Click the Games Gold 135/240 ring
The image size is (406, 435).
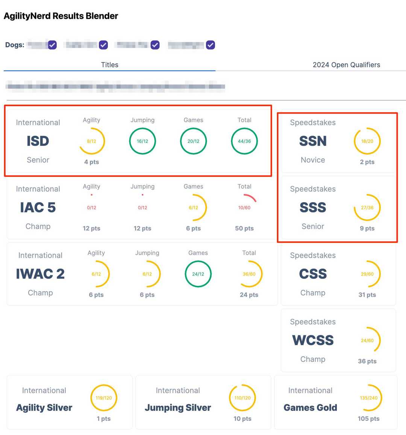point(369,398)
